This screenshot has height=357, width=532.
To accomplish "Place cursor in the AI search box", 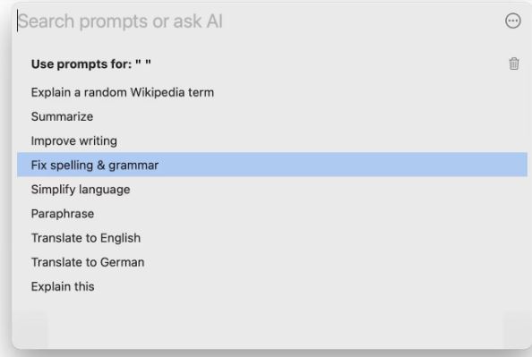I will pyautogui.click(x=258, y=21).
